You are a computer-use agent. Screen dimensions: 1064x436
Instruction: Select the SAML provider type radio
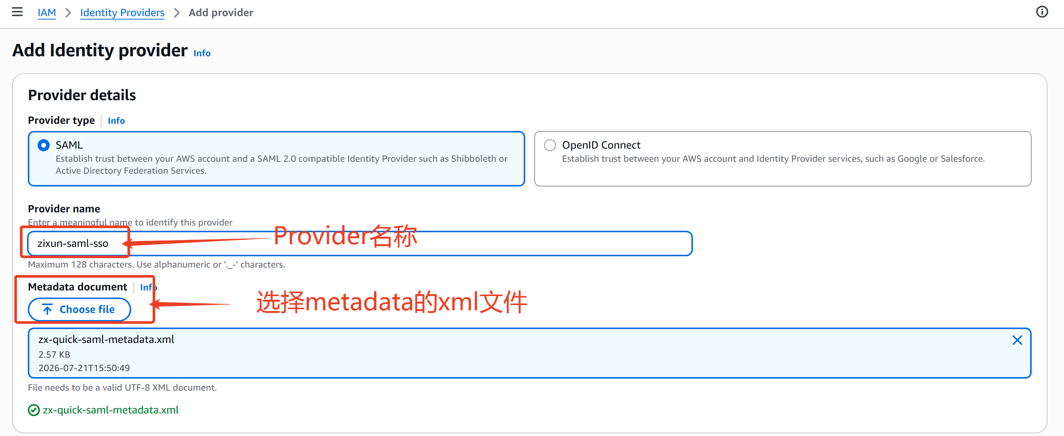pos(43,145)
